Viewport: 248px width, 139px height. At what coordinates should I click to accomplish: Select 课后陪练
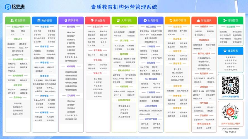92,68
